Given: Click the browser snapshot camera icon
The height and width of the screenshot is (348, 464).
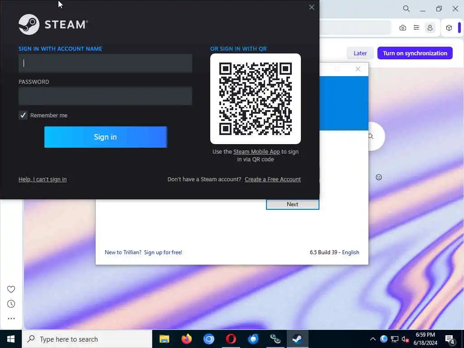Looking at the screenshot, I should [403, 28].
